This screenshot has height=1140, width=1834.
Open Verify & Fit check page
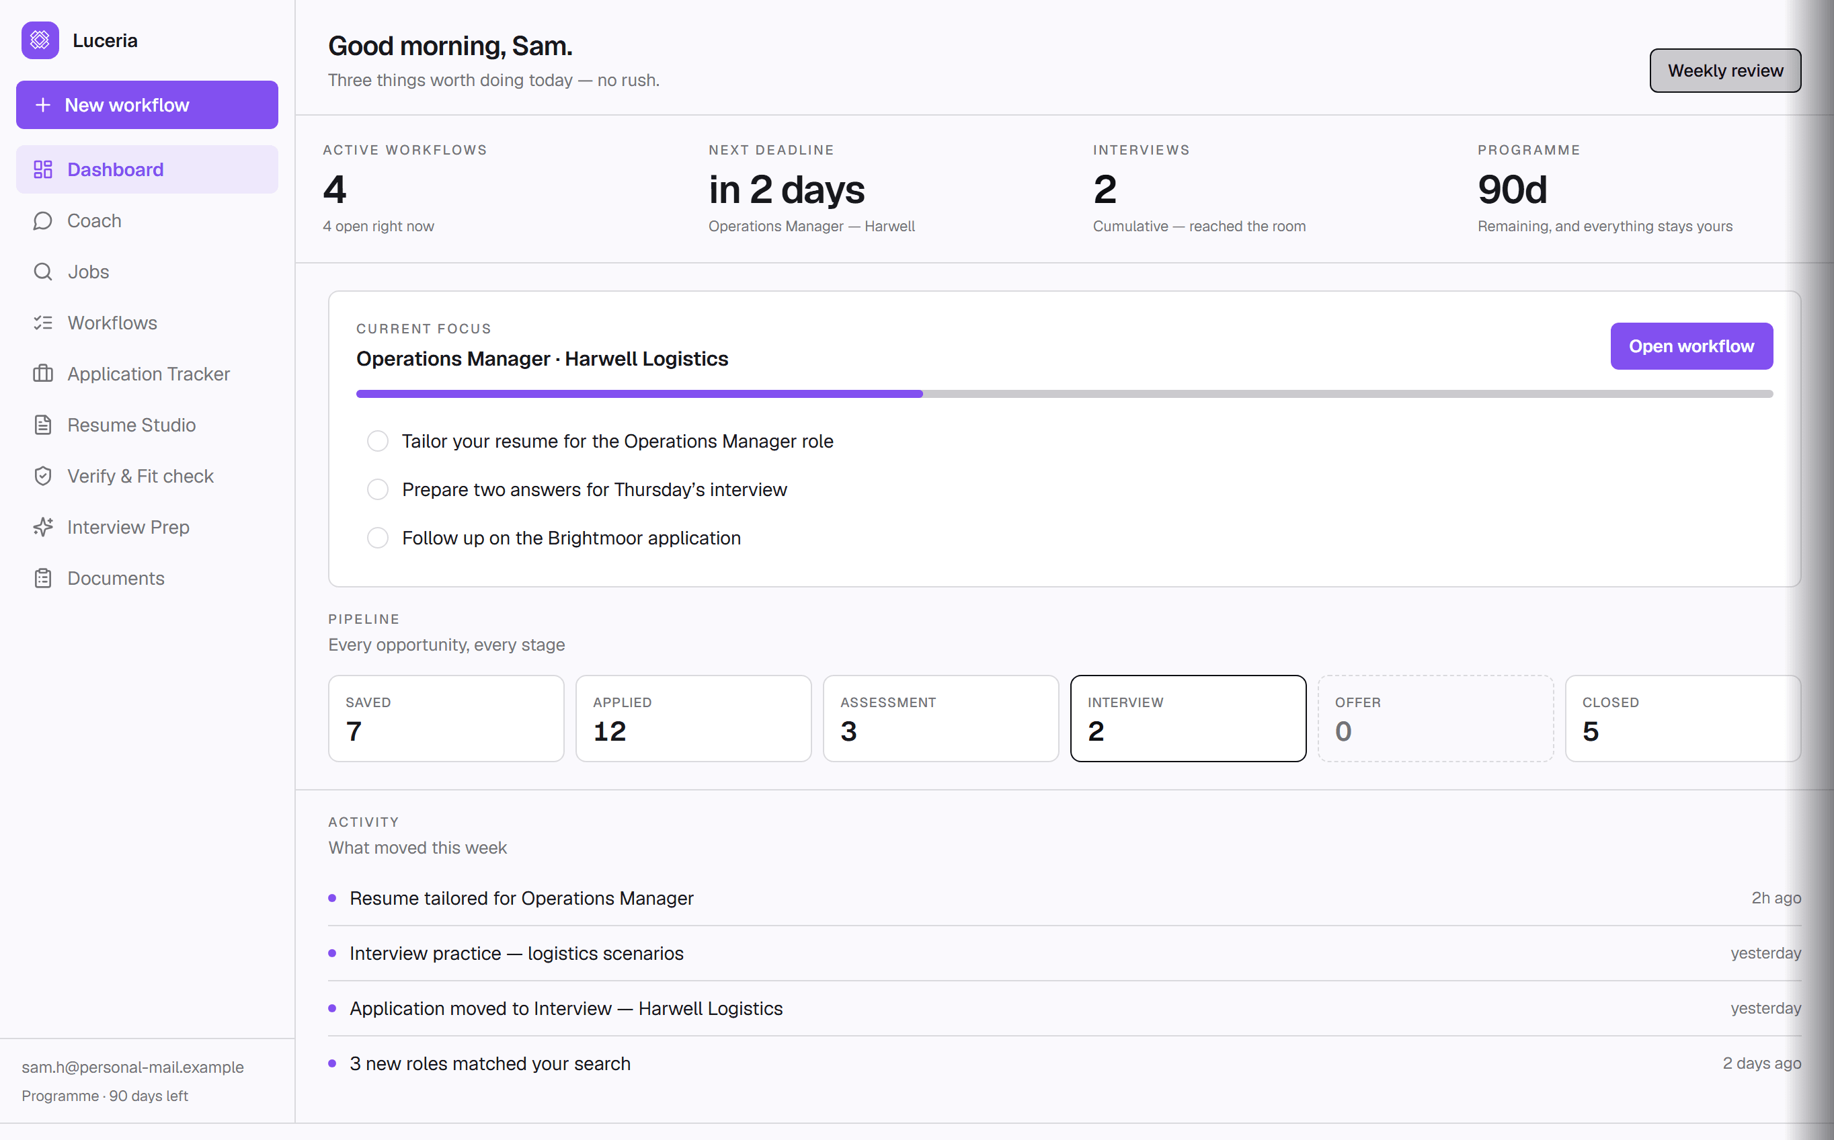click(x=147, y=476)
